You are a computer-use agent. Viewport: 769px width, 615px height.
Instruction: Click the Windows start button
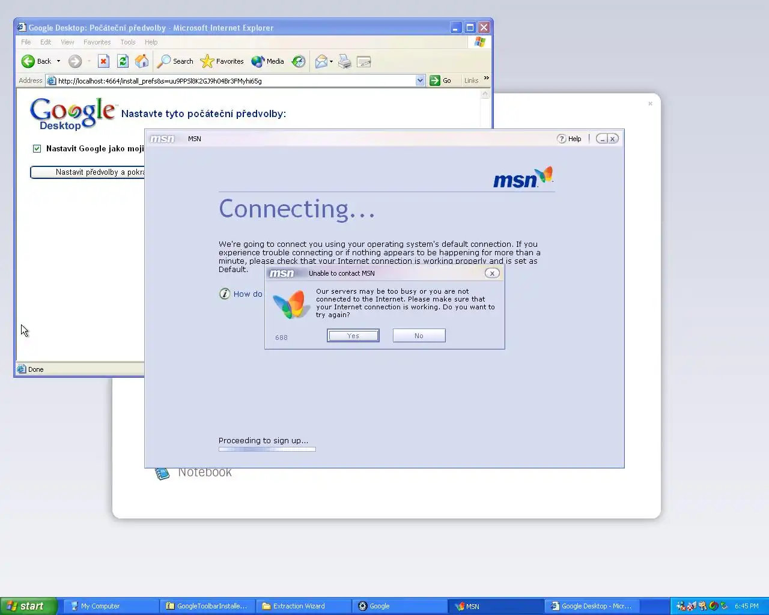point(29,606)
